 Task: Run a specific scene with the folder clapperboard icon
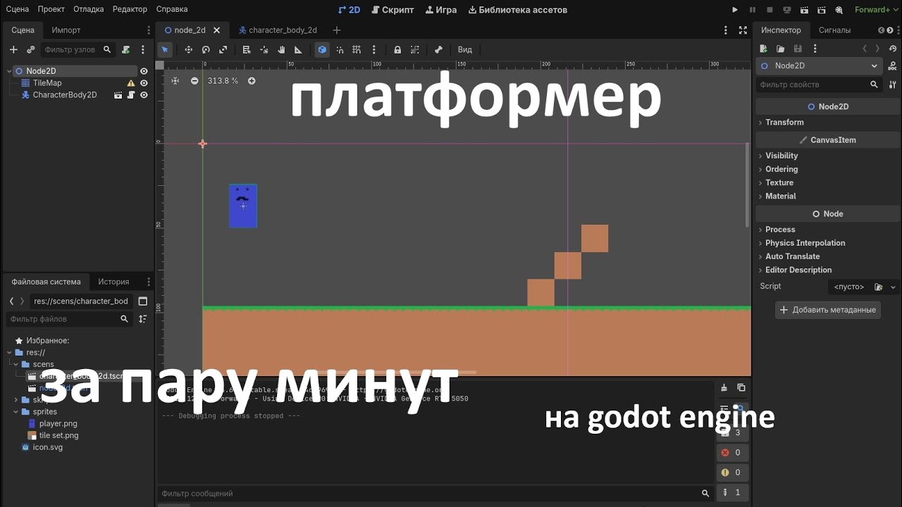click(x=821, y=10)
